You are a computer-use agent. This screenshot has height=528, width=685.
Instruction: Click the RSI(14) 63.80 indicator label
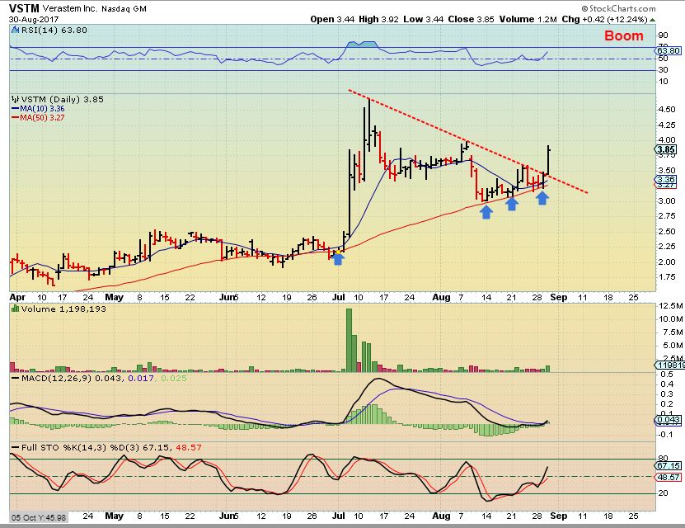point(54,30)
